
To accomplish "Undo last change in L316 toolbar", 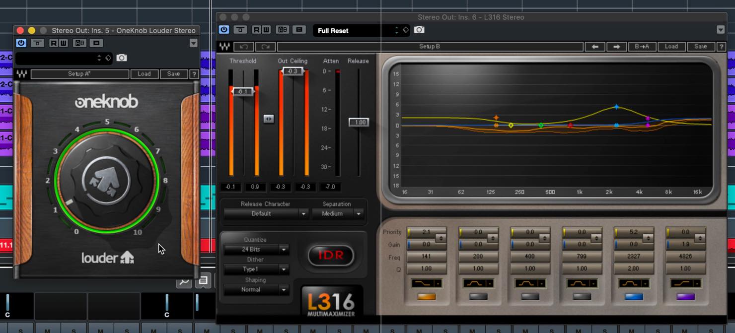I will pyautogui.click(x=244, y=47).
